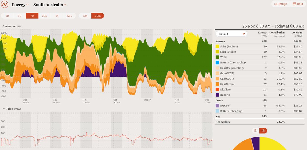Image resolution: width=307 pixels, height=150 pixels.
Task: Select the 7D range
Action: (x=32, y=16)
